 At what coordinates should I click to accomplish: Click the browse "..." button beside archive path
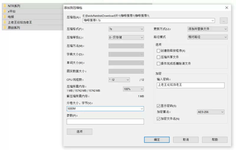click(224, 21)
